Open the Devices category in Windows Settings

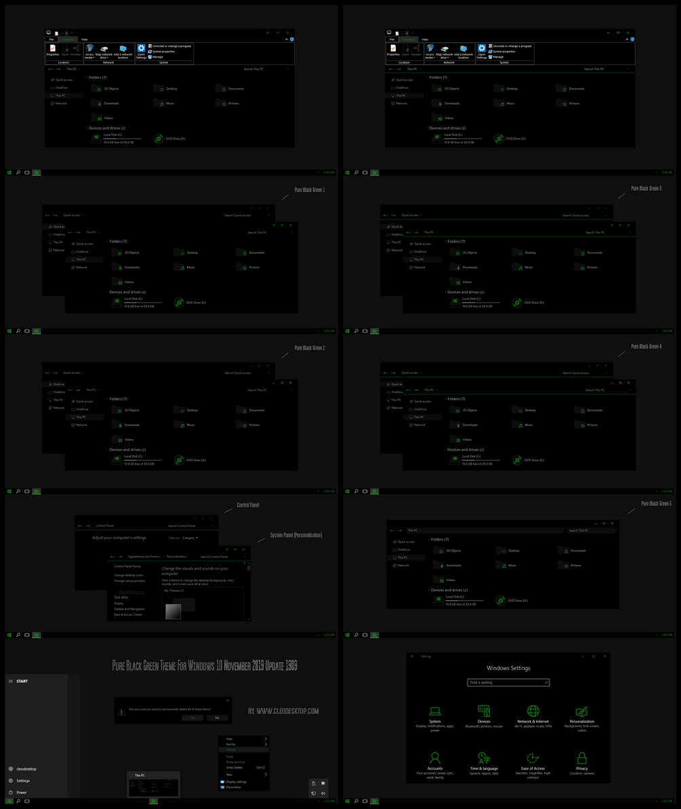[x=484, y=712]
